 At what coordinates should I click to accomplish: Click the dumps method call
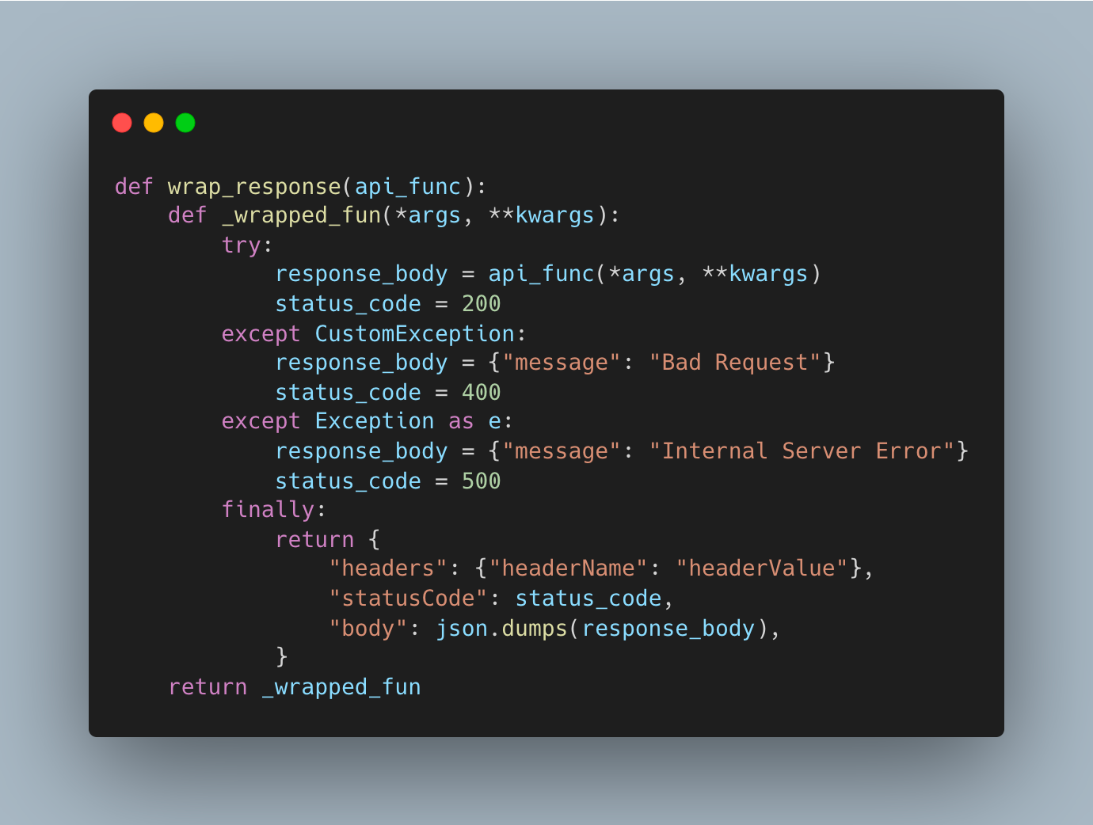tap(535, 629)
